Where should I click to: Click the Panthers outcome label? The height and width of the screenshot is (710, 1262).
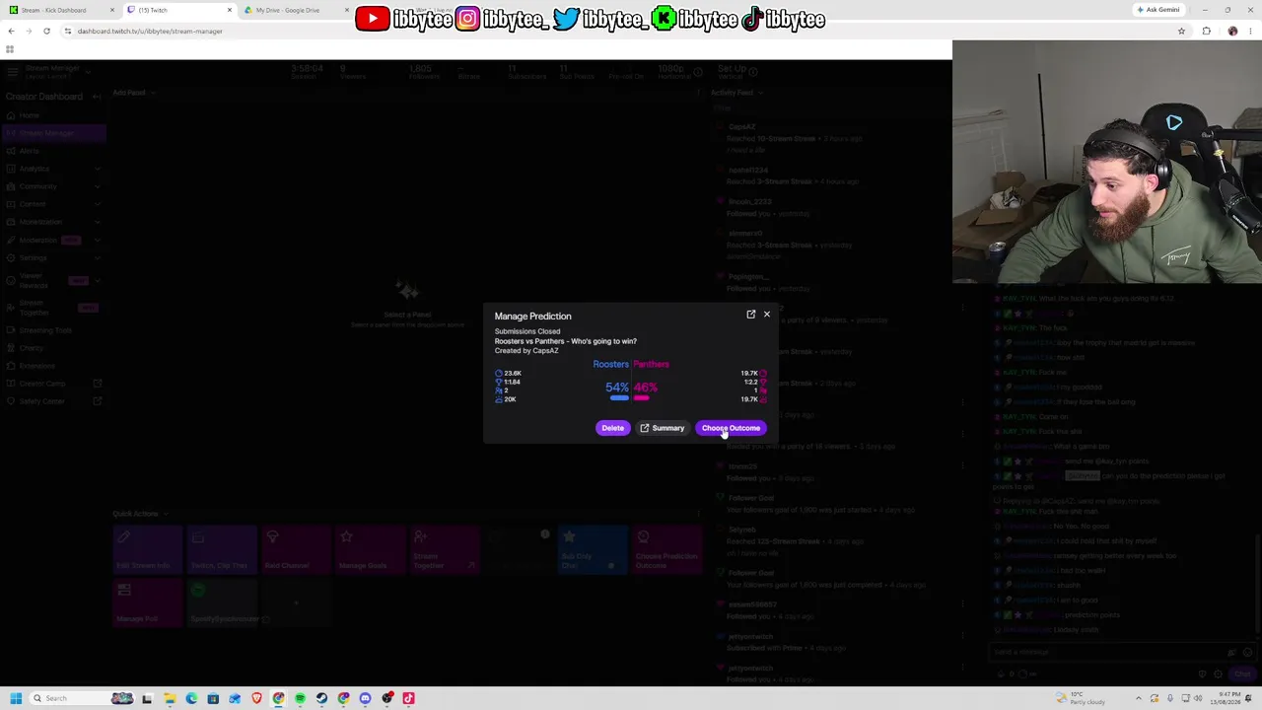[x=651, y=364]
